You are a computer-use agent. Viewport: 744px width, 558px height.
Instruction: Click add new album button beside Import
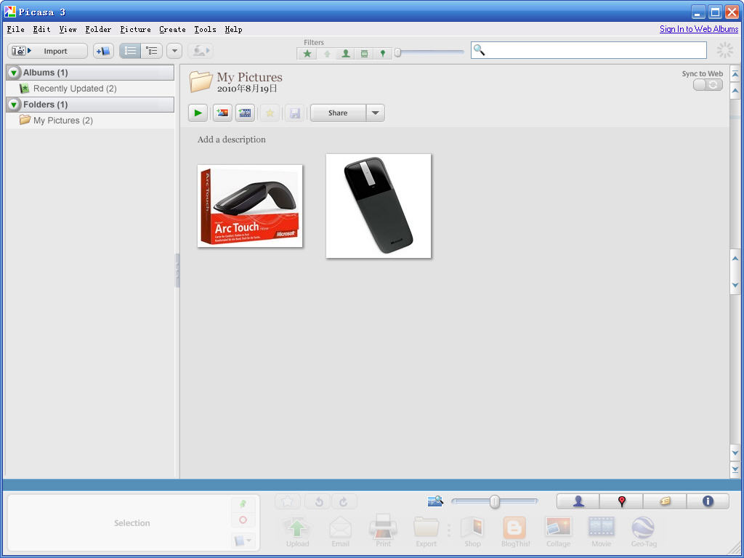click(x=103, y=51)
